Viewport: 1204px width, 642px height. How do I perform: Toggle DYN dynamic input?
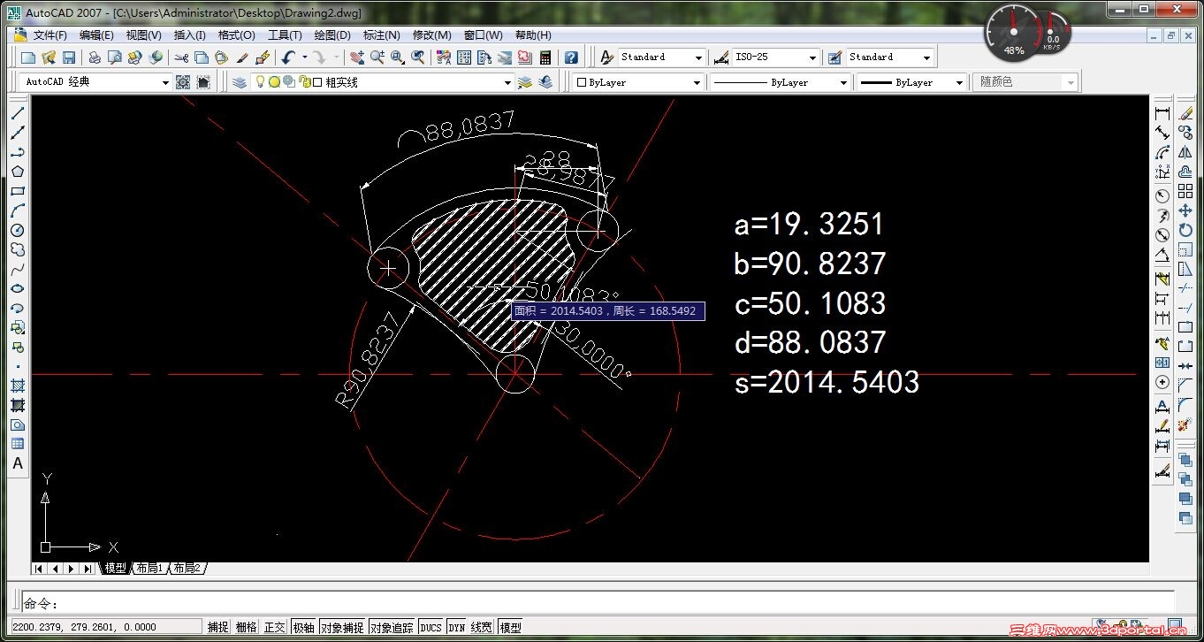tap(456, 628)
